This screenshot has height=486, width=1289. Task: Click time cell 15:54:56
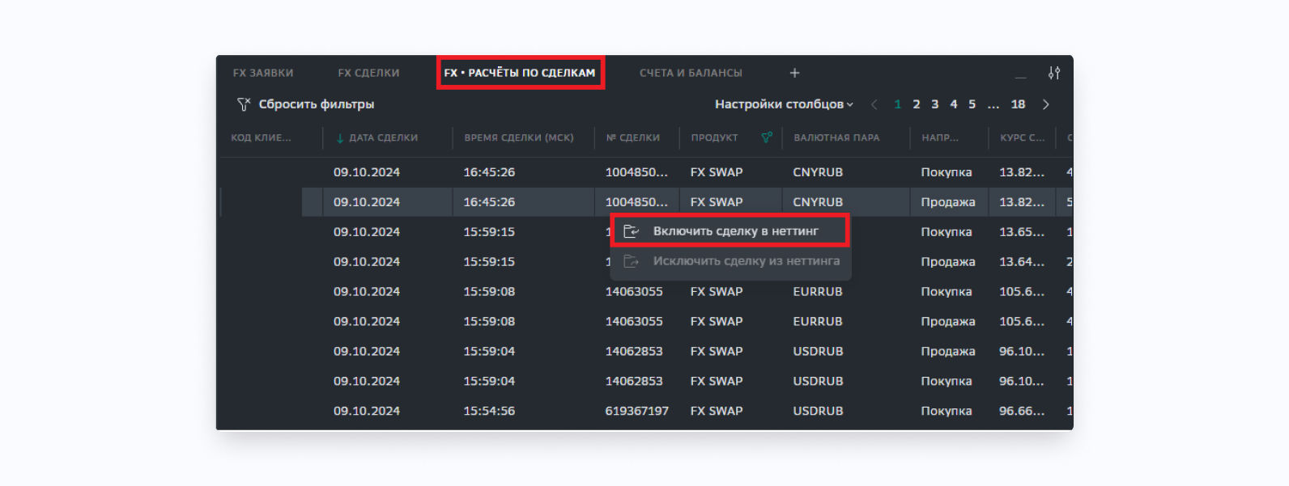click(489, 411)
